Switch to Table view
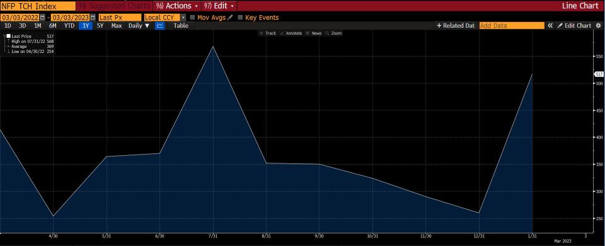 pos(181,25)
